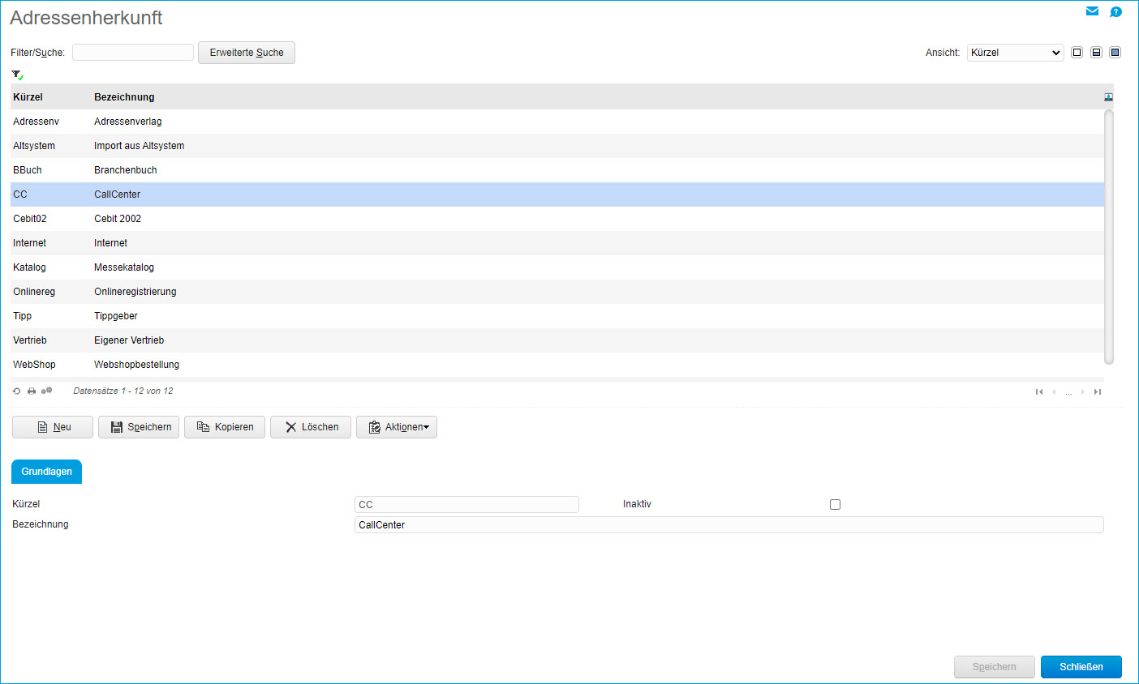Click the export icon in table header
Viewport: 1139px width, 684px height.
pos(1108,97)
